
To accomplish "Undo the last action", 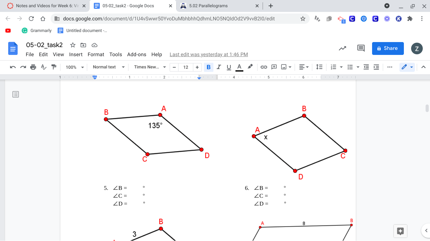I will click(x=13, y=67).
